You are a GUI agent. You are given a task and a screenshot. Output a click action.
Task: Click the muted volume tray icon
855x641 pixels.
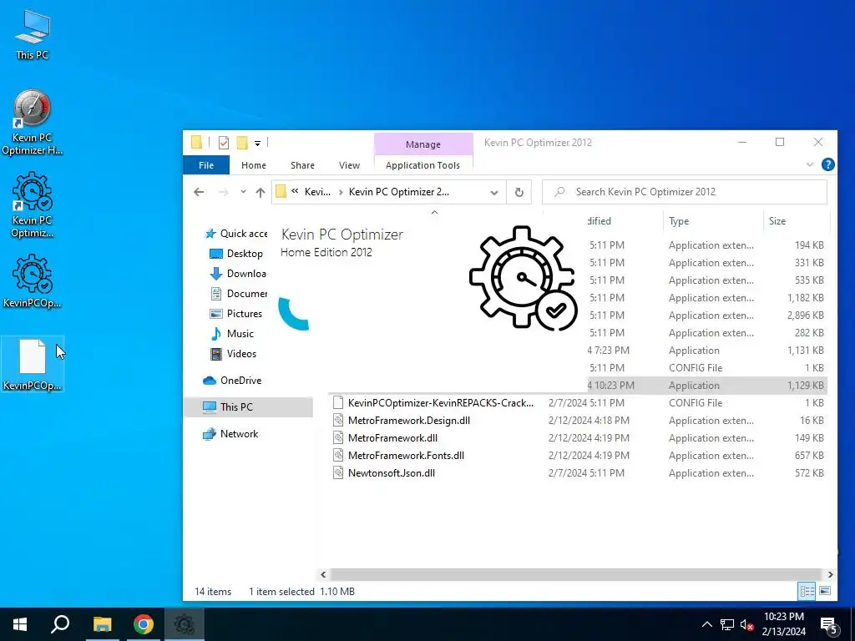pos(747,624)
